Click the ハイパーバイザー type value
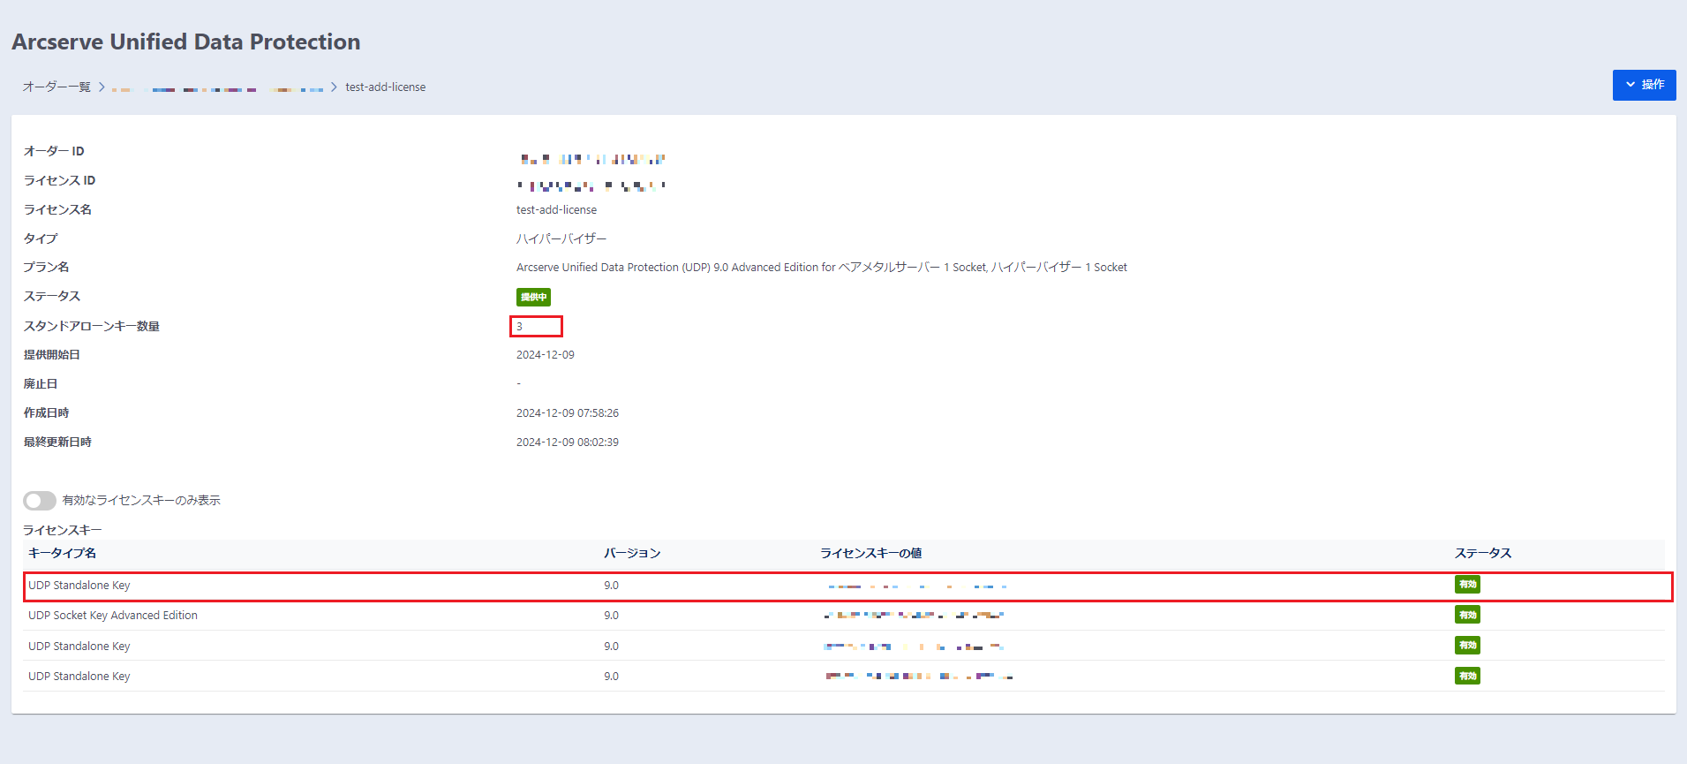The image size is (1687, 764). tap(561, 238)
